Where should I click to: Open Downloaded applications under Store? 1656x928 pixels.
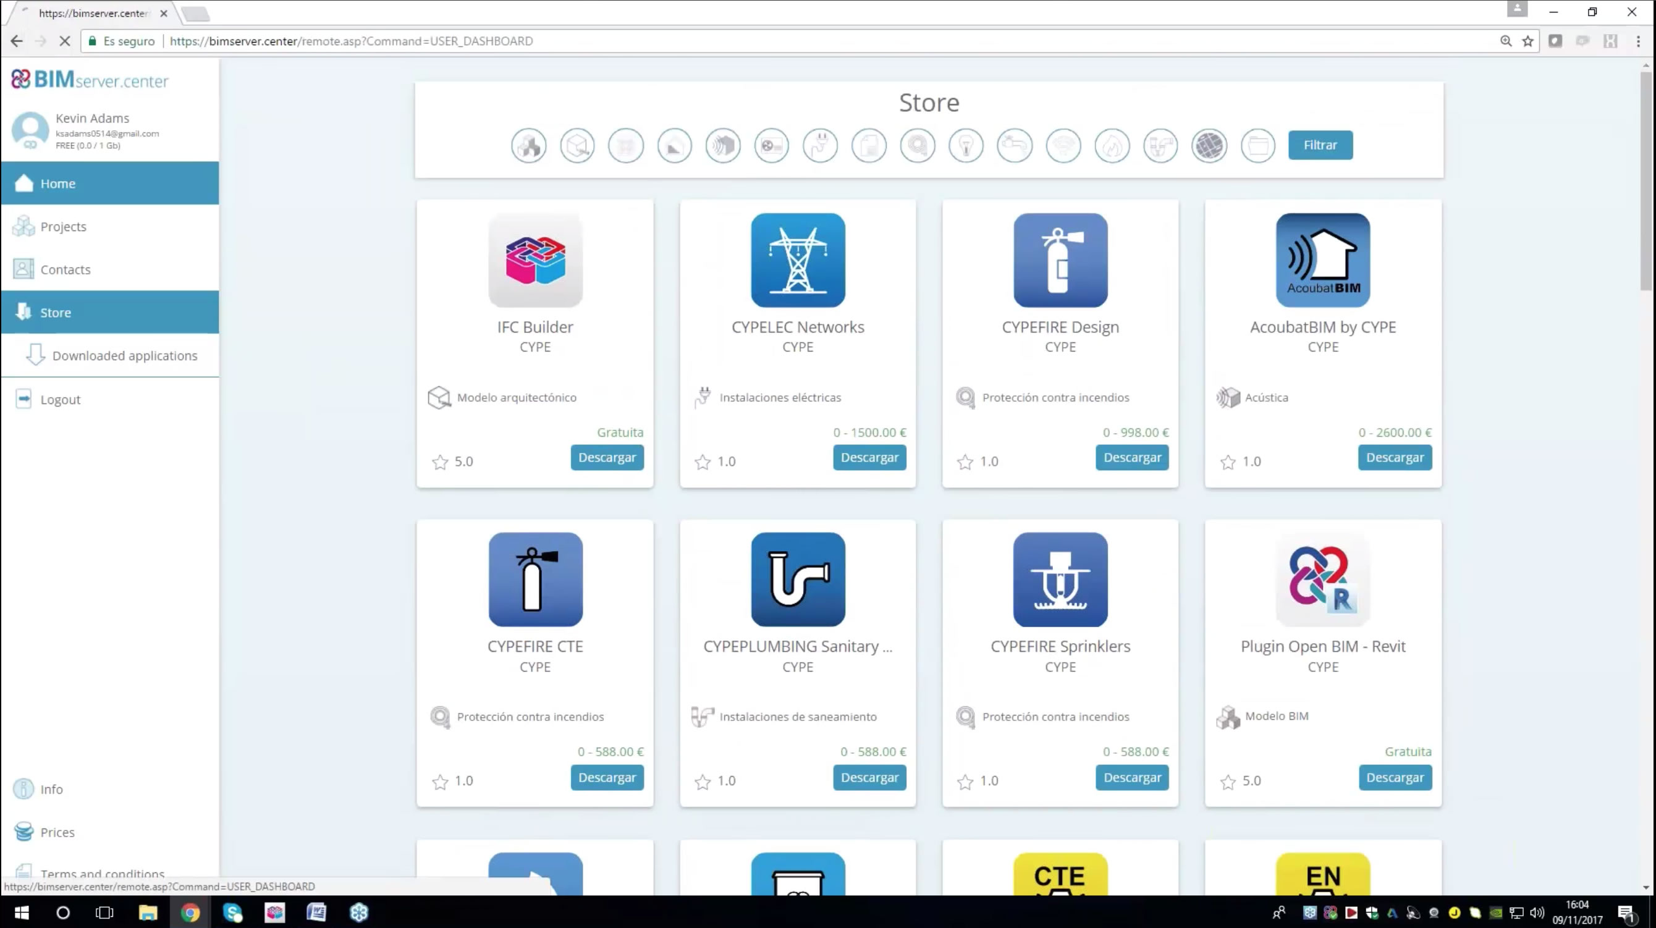click(125, 356)
